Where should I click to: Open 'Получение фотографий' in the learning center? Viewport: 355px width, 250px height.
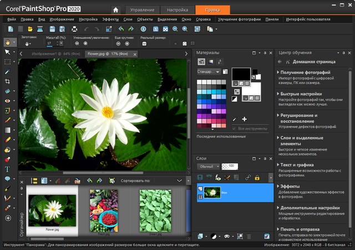tap(305, 73)
